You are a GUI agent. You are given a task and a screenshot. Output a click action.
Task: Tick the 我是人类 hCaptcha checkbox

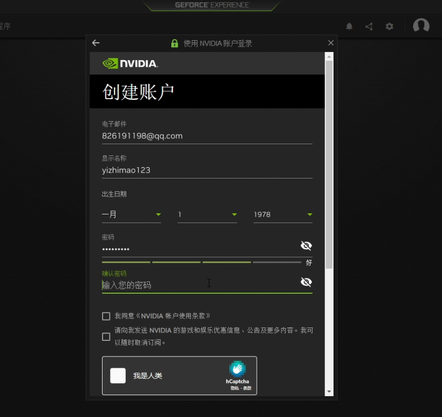(118, 376)
